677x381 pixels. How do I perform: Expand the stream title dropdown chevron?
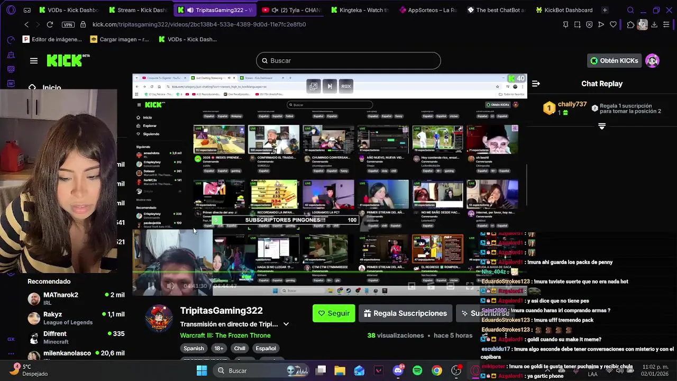tap(286, 324)
